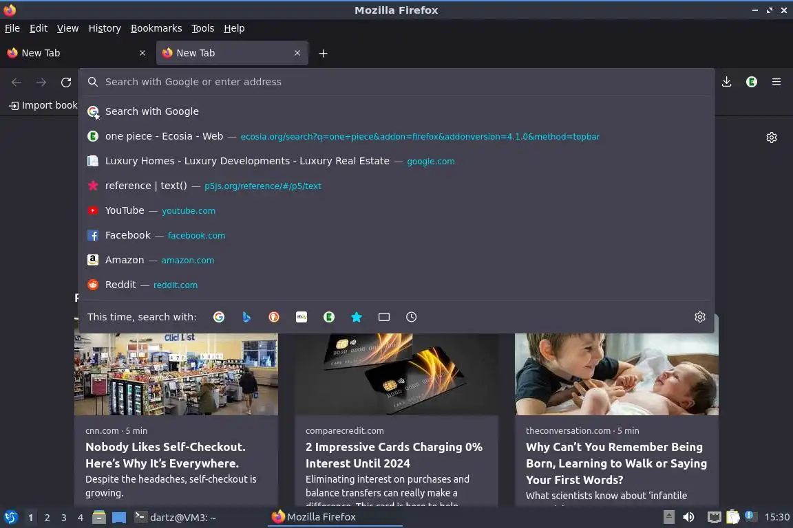Search this time with eBay icon

pyautogui.click(x=302, y=317)
